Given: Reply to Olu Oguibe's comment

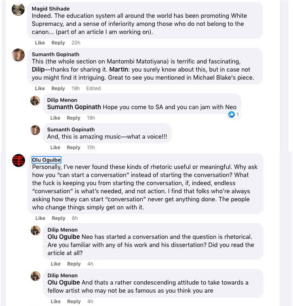Looking at the screenshot, I should point(59,218).
